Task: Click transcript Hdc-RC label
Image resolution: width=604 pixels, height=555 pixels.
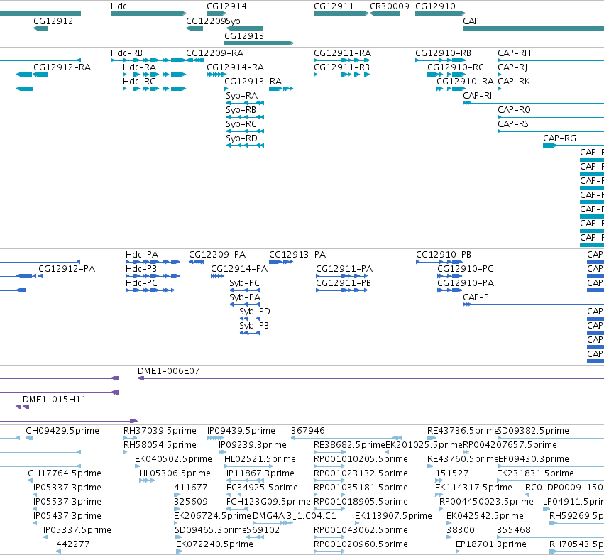Action: [139, 82]
